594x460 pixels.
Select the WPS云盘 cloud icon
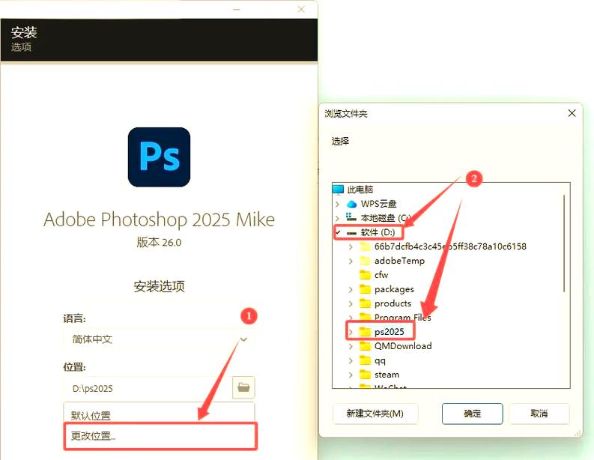(351, 204)
